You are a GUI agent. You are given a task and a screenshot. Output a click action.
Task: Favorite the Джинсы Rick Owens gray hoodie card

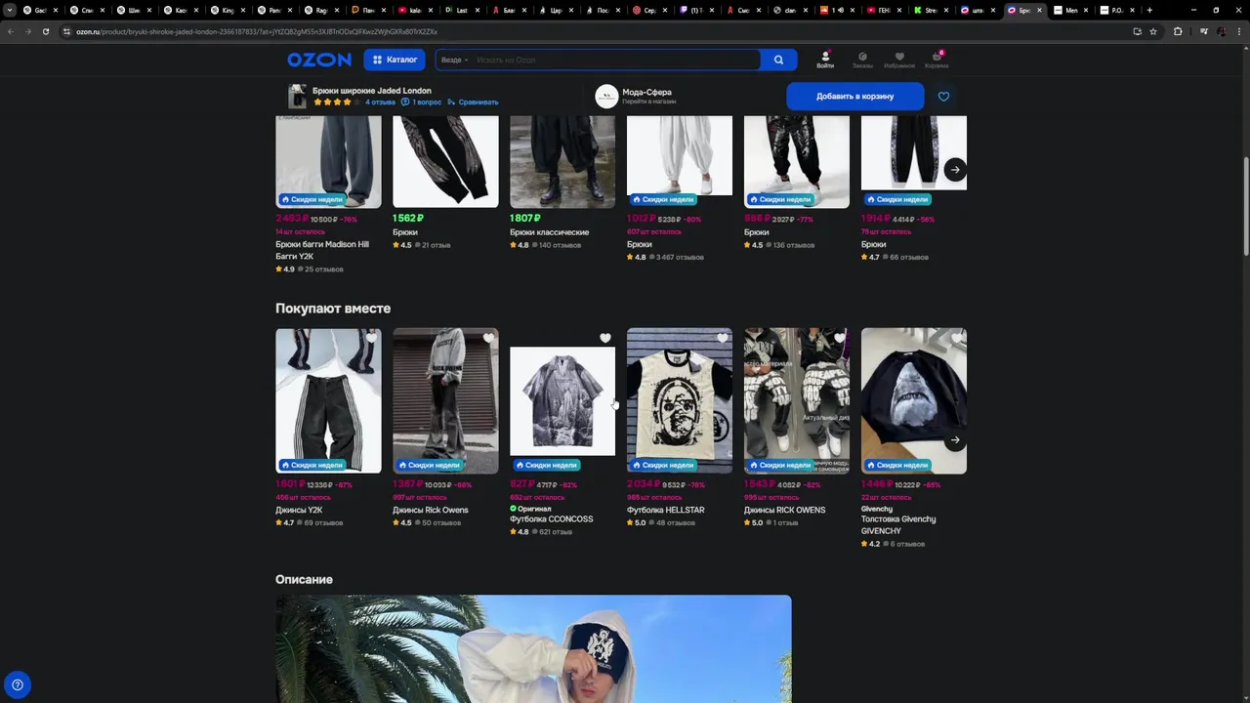(488, 339)
